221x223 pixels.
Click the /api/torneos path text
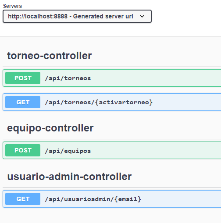[x=68, y=78]
